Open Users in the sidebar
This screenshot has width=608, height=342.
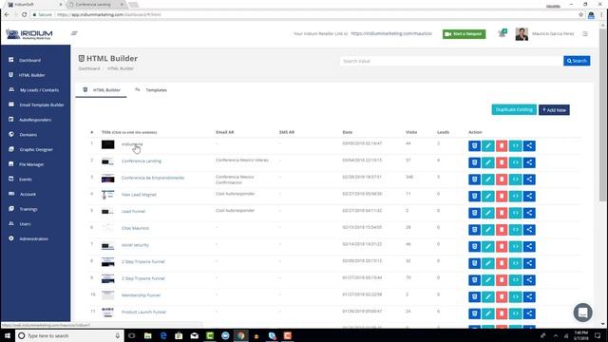point(25,224)
